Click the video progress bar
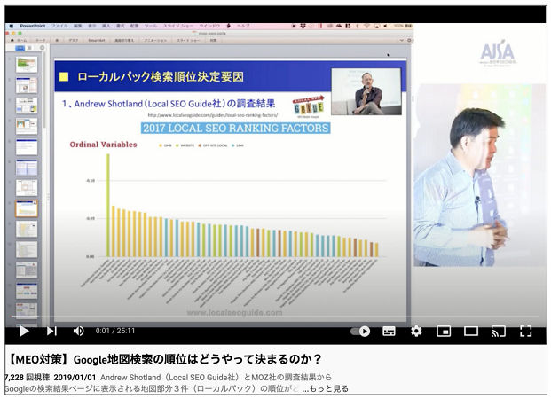Image resolution: width=551 pixels, height=399 pixels. (275, 317)
